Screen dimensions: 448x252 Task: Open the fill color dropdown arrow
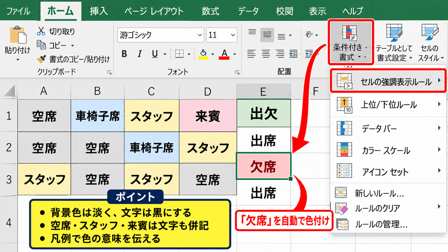tap(213, 54)
